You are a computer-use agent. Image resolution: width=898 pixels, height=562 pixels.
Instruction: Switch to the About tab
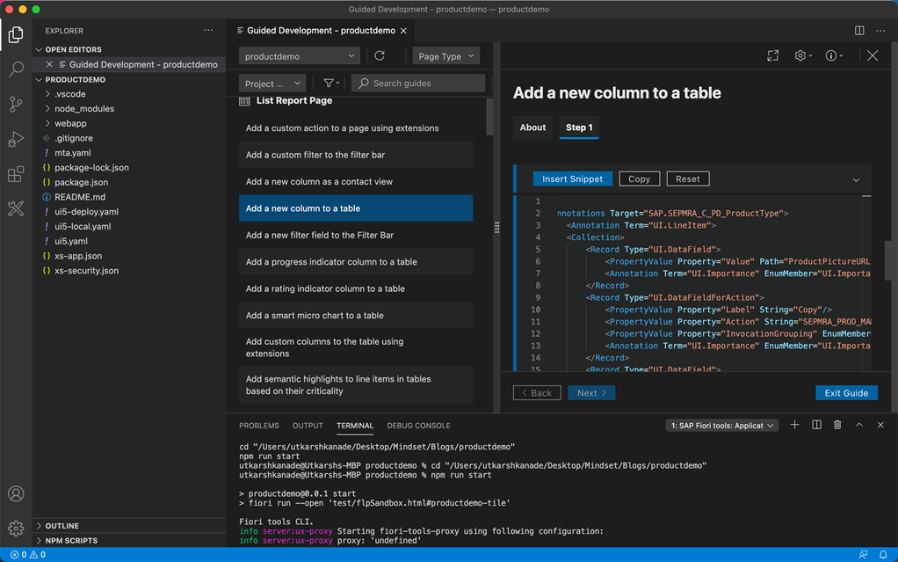(532, 128)
